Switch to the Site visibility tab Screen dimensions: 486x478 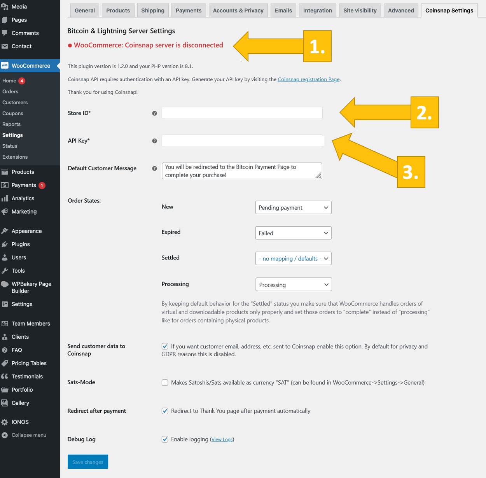tap(360, 11)
